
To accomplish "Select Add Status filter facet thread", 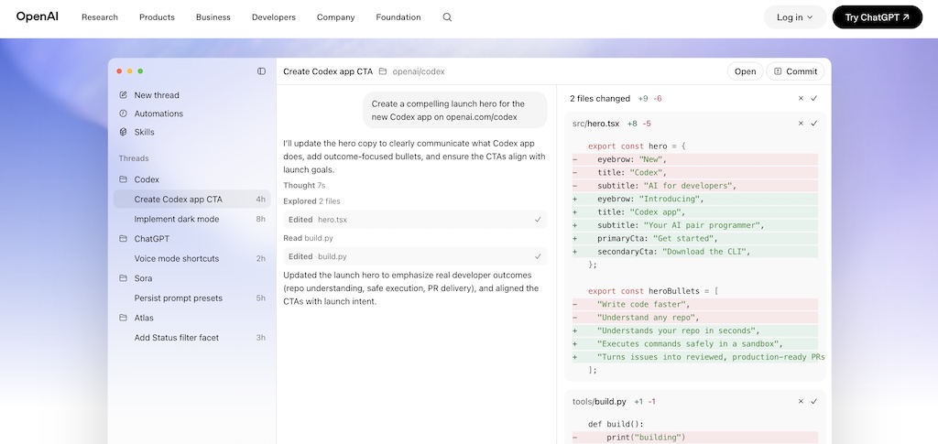I will tap(191, 338).
